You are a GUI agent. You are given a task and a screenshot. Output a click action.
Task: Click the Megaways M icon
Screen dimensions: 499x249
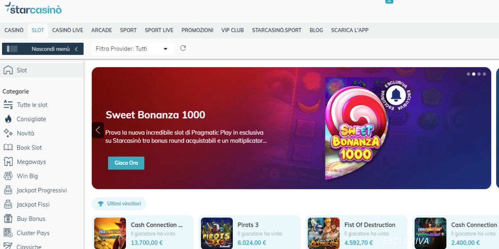coord(8,162)
